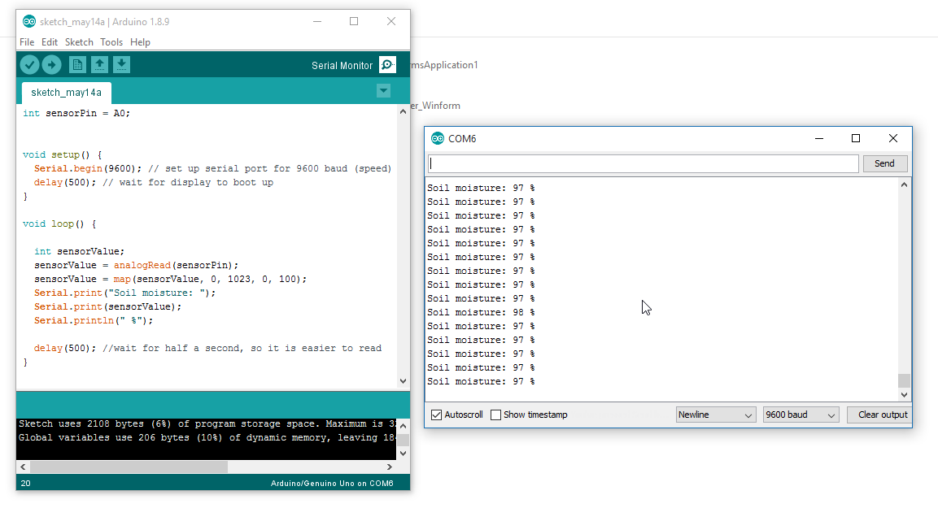Click the "void loop() {" code line
Screen dimensions: 938x521
point(59,224)
